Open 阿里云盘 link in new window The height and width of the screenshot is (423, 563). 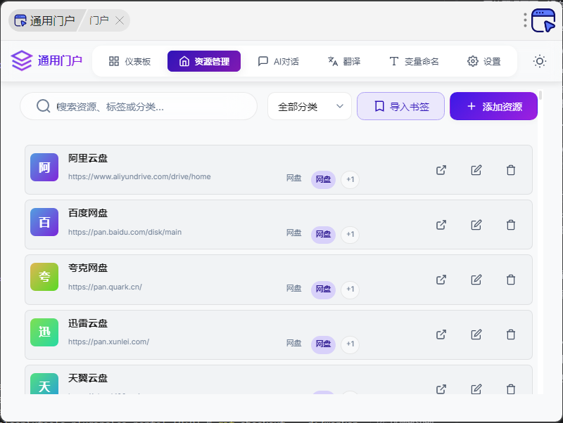pos(441,170)
